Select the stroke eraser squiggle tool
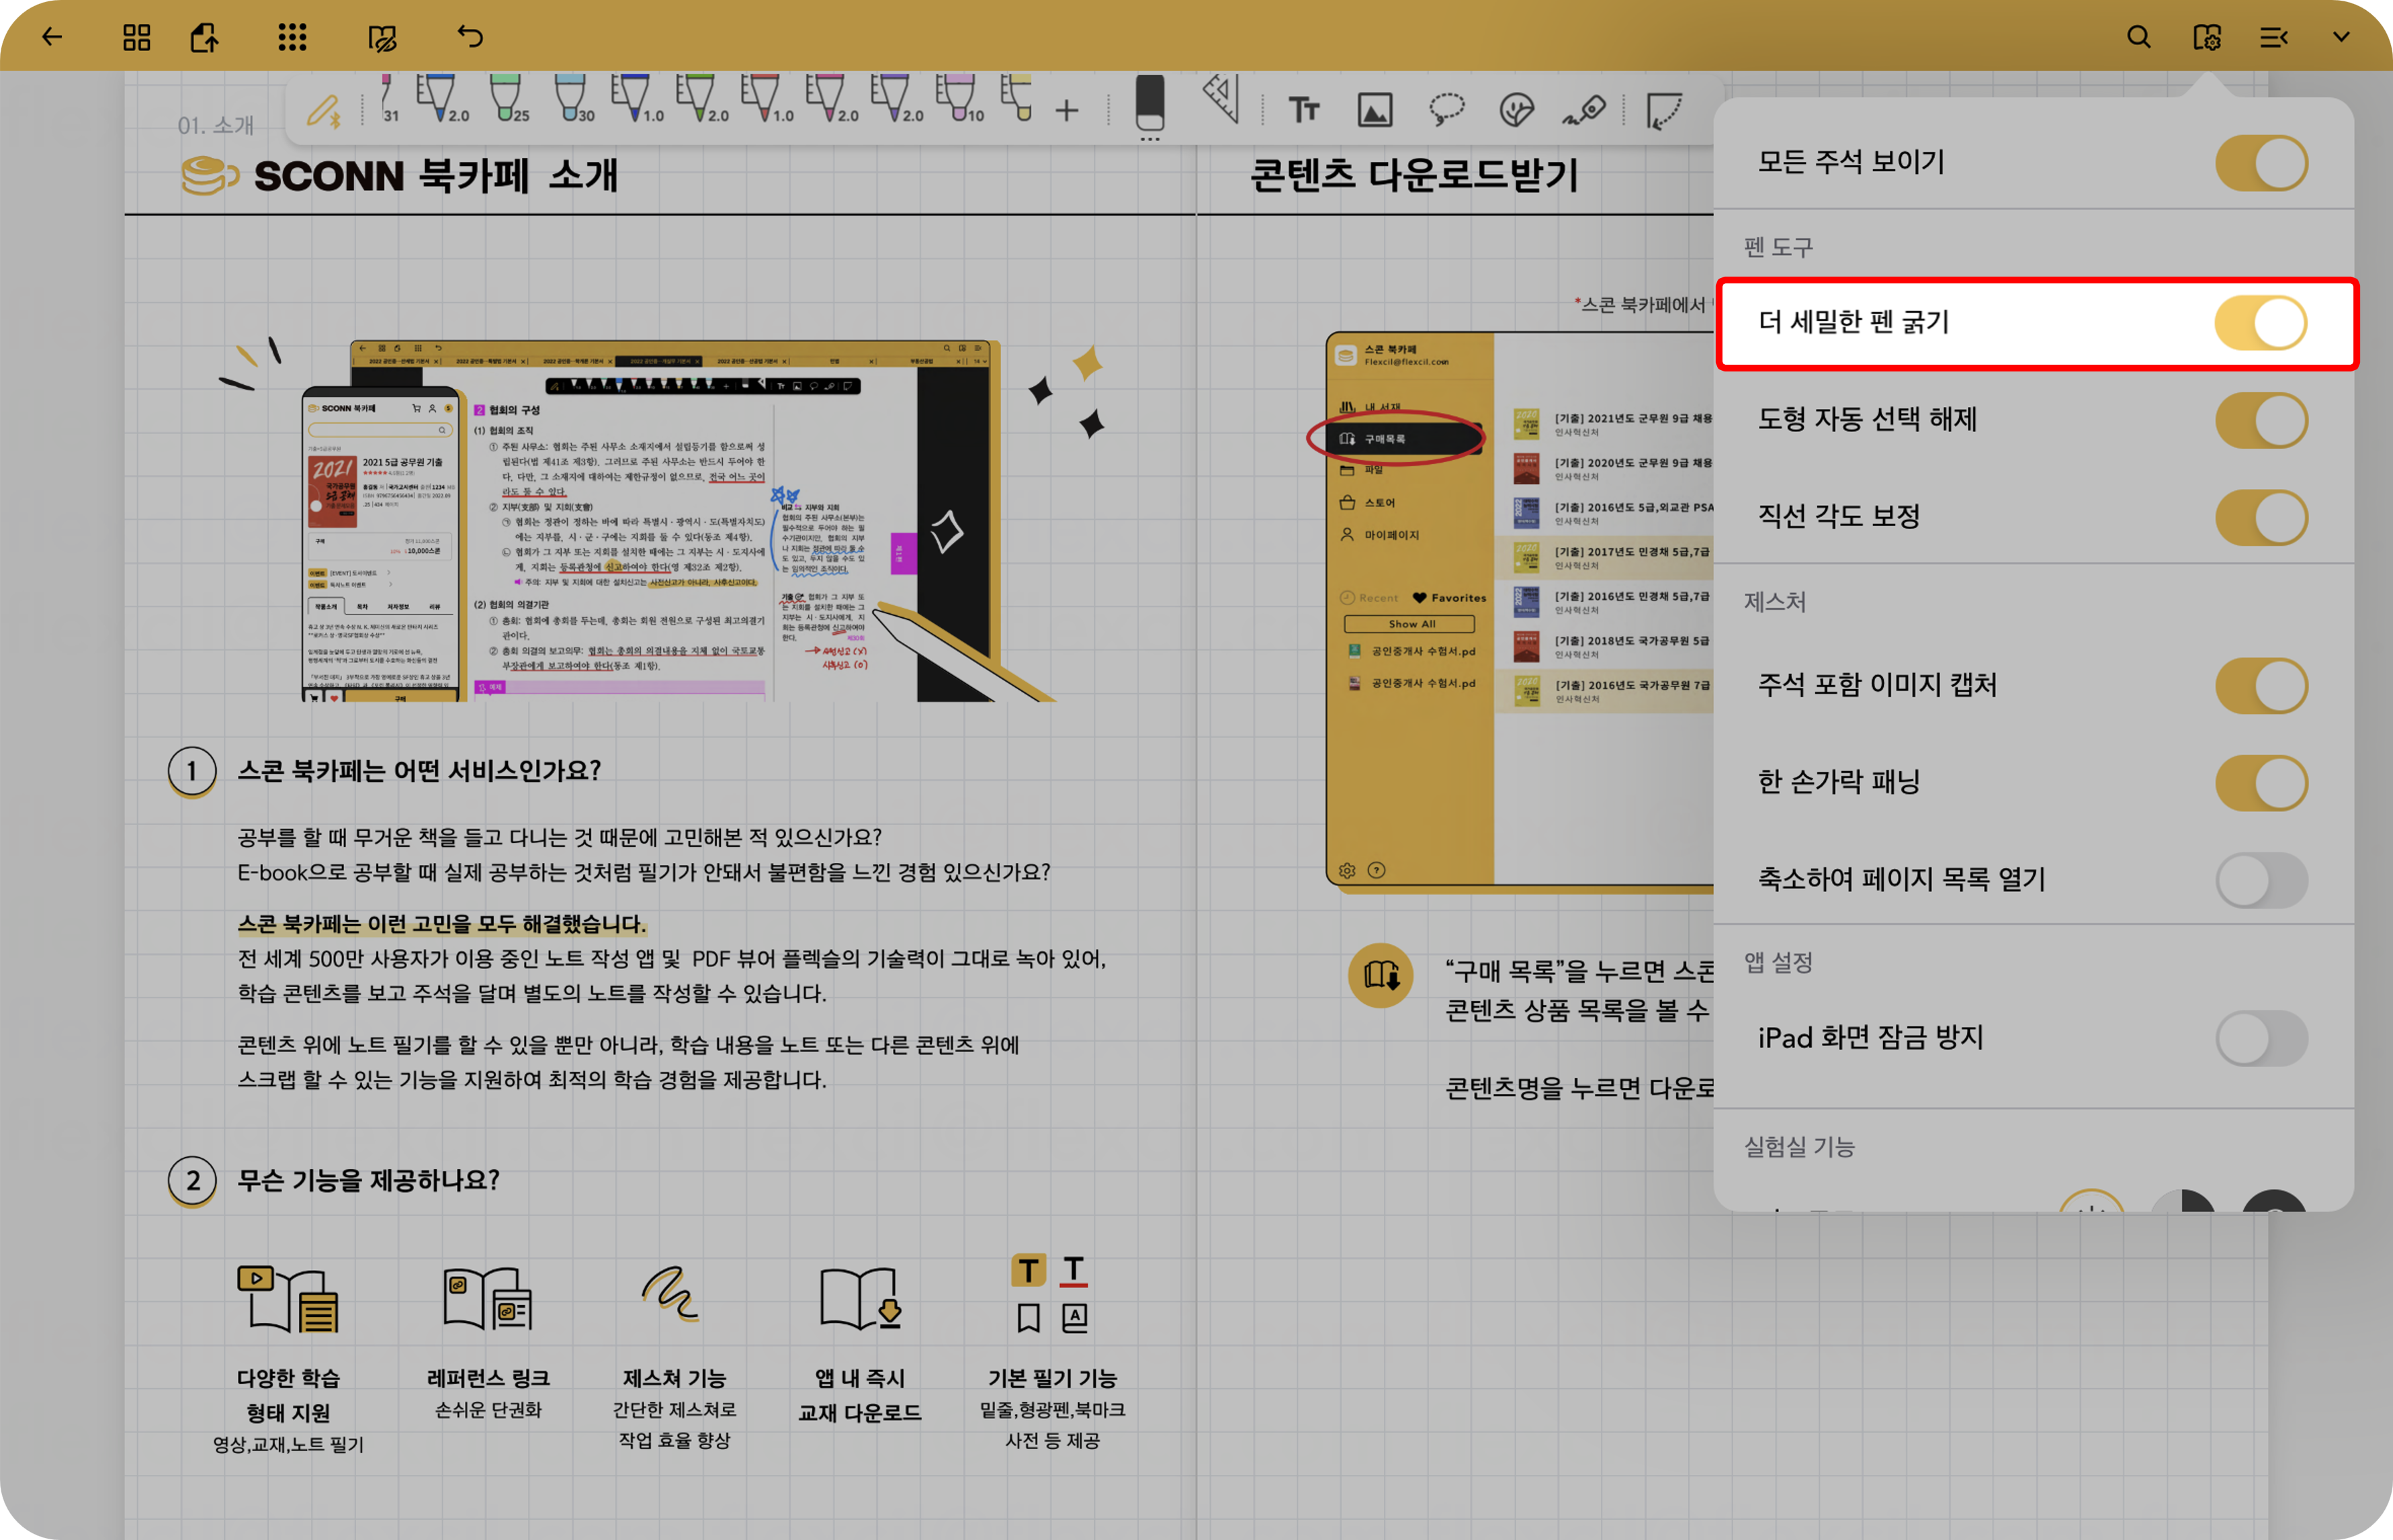This screenshot has height=1540, width=2393. 1584,110
